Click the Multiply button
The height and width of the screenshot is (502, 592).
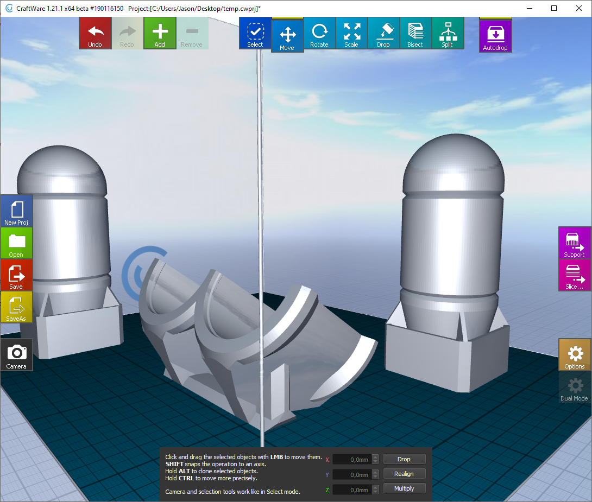(405, 488)
